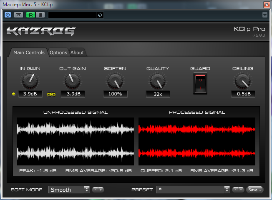Click the KClip Pro title text
The image size is (272, 200).
(249, 29)
